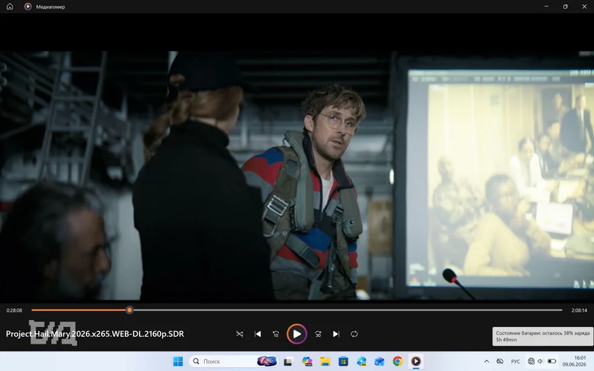The image size is (594, 371).
Task: Click the Поиск search box in taskbar
Action: click(233, 361)
